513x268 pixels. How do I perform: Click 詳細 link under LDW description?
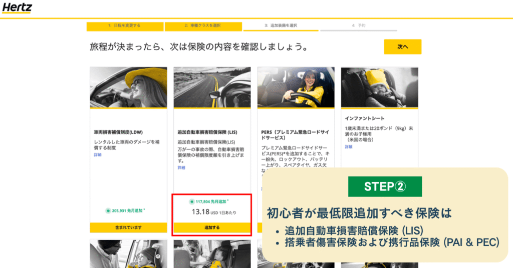pos(98,155)
